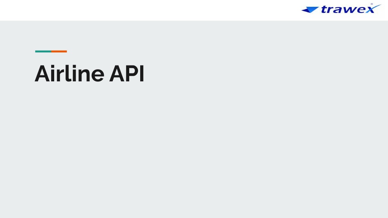388x218 pixels.
Task: Click the blue paper-plane arrow of the logo
Action: click(310, 9)
